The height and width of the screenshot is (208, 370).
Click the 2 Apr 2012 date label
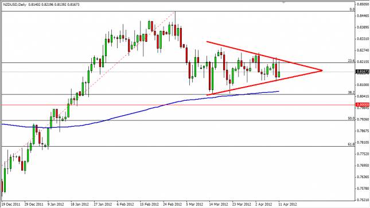pyautogui.click(x=263, y=204)
